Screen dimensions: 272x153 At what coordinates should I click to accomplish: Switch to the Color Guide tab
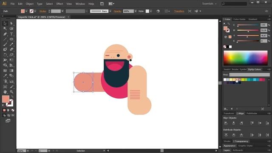click(x=239, y=19)
